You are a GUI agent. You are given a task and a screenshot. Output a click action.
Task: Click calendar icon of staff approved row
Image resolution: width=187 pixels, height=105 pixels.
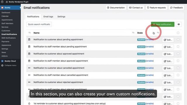coord(29,61)
